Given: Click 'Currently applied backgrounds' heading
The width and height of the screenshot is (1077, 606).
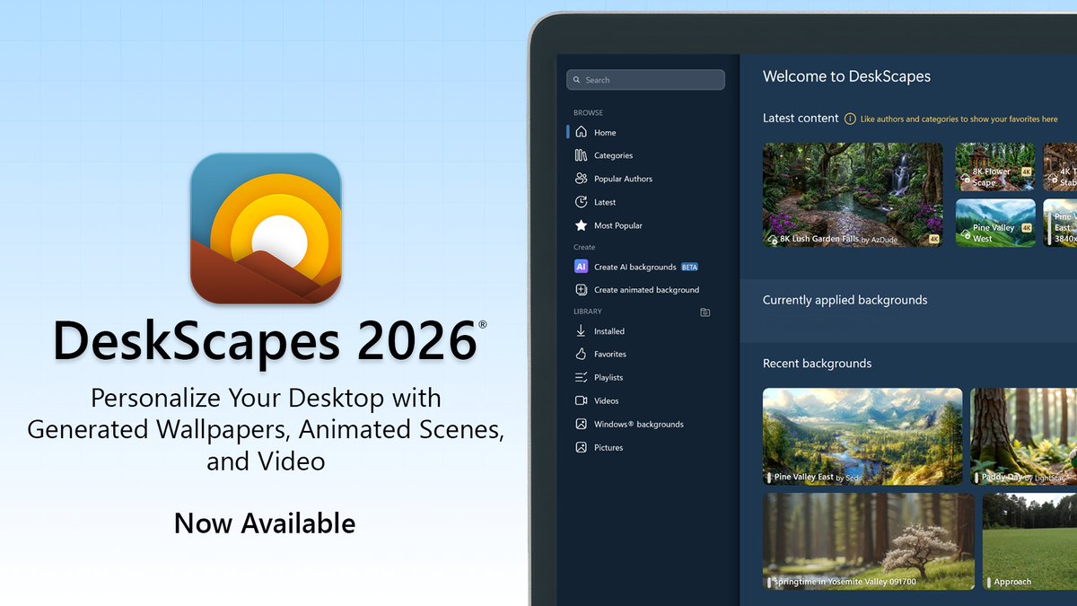Looking at the screenshot, I should coord(845,300).
